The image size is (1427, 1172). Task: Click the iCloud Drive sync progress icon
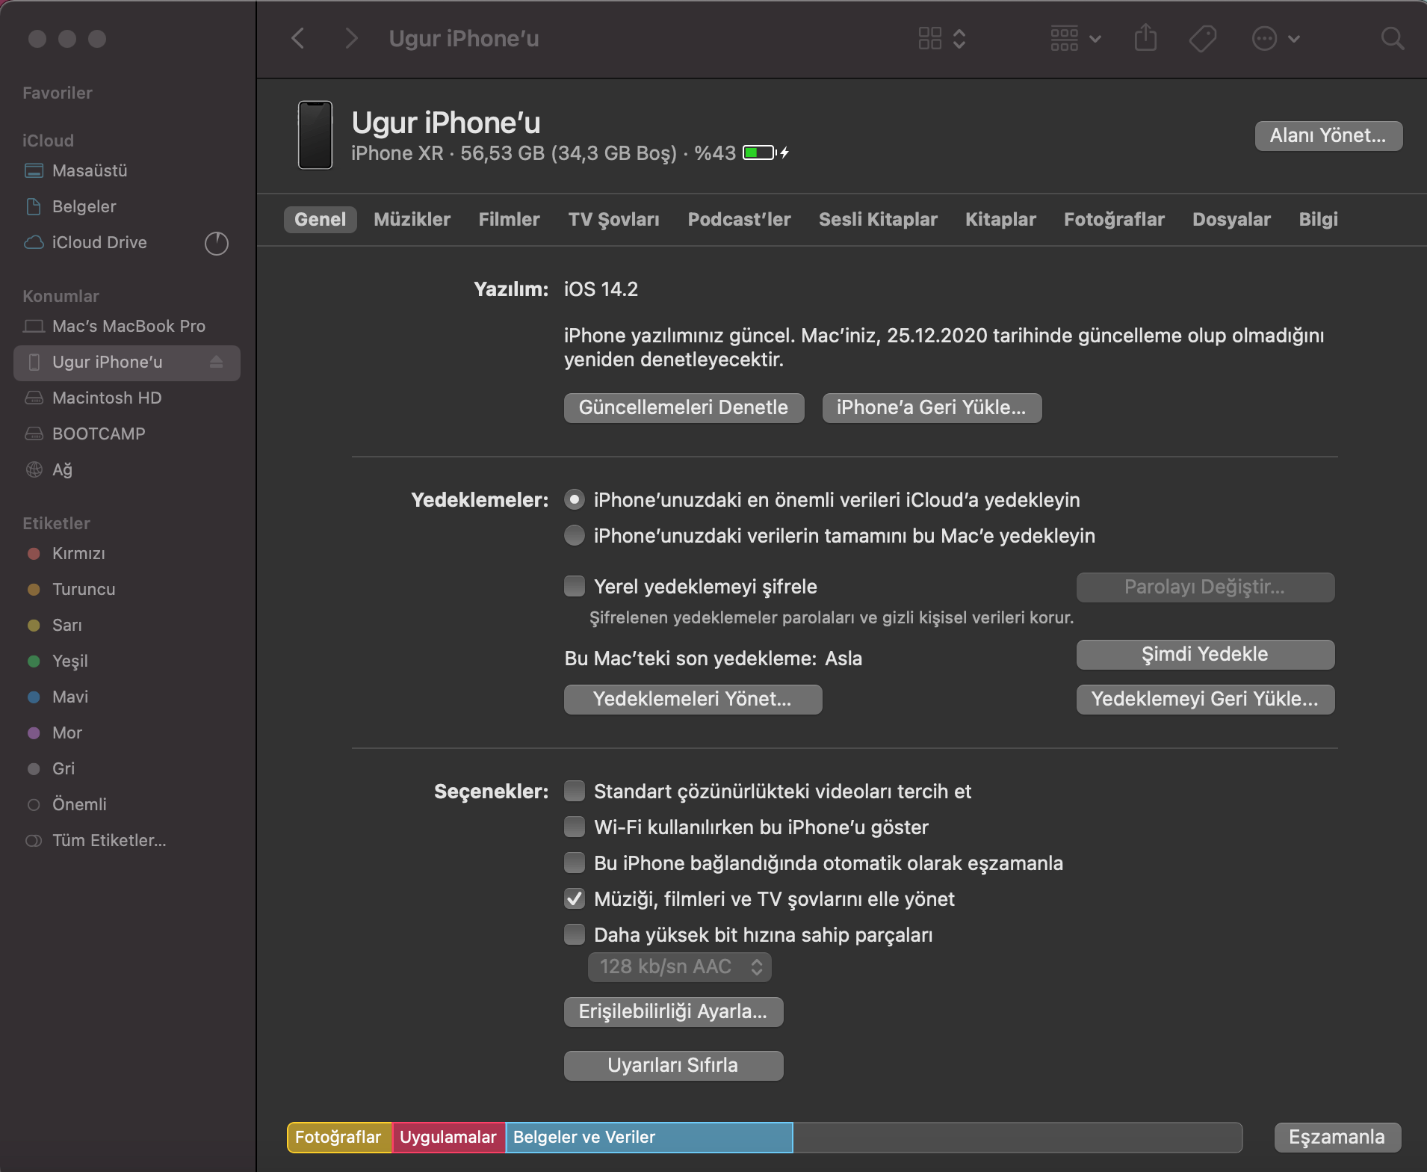[x=217, y=243]
